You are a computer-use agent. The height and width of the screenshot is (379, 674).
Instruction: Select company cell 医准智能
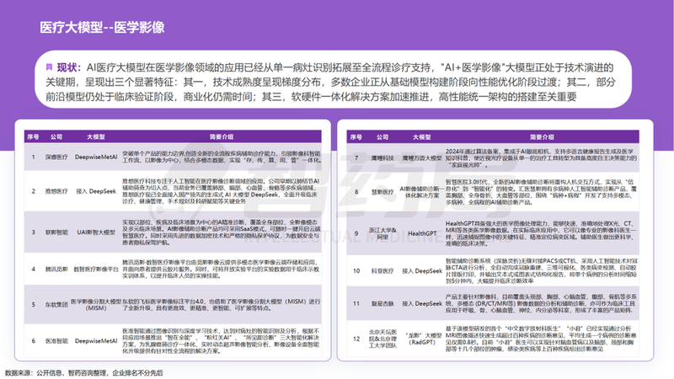coord(56,341)
